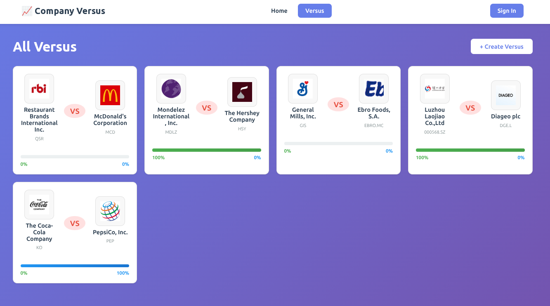The height and width of the screenshot is (306, 550).
Task: Click the 100% label under Mondelez
Action: [x=158, y=158]
